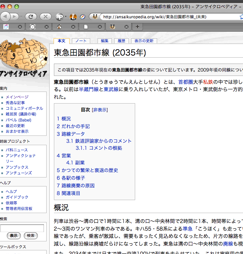This screenshot has width=243, height=254.
Task: Close the house-icon browser tab
Action: coord(73,27)
